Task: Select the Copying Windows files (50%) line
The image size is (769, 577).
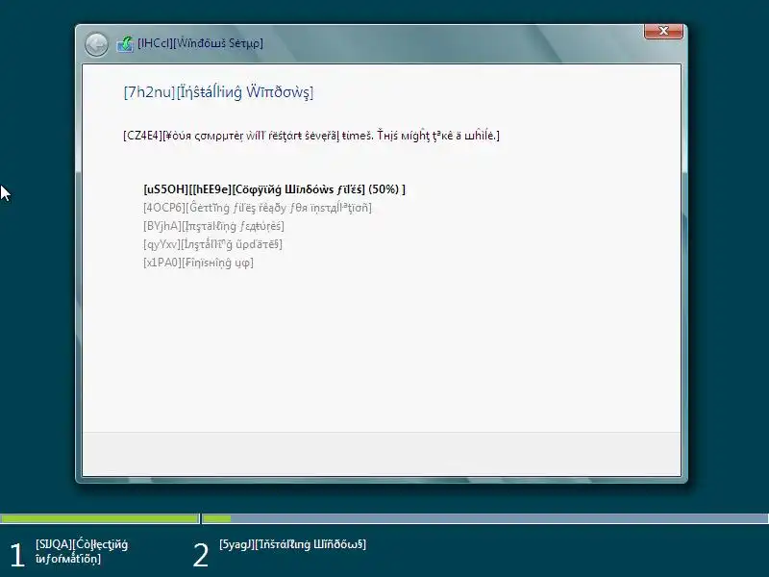Action: click(275, 189)
